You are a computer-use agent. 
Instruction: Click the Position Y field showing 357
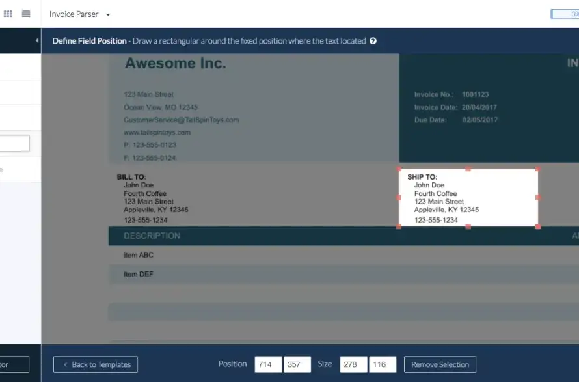(296, 364)
